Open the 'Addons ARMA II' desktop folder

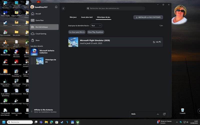pos(16,13)
